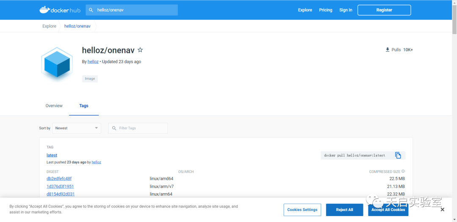Screen dimensions: 457x222
Task: Click the linux/arm/v7 architecture text
Action: [162, 186]
